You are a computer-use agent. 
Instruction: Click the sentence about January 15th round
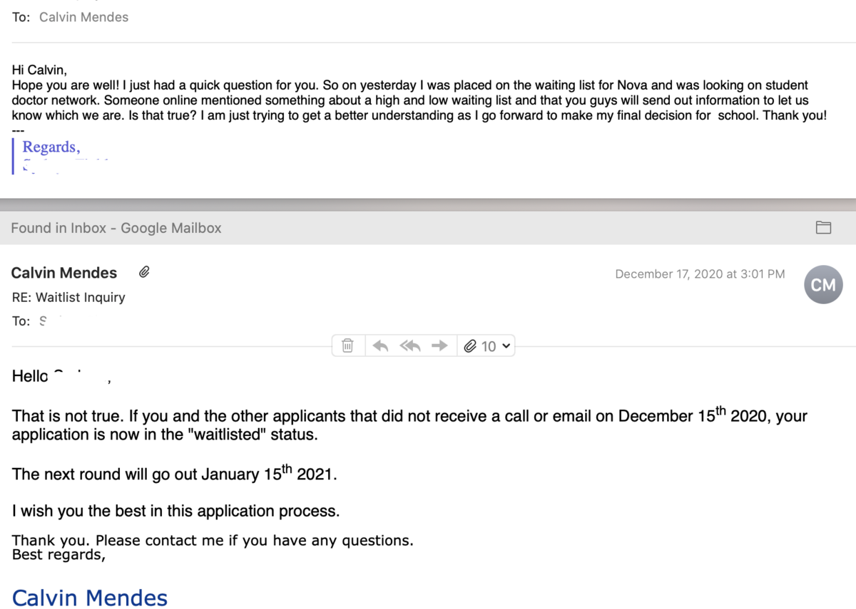(x=174, y=472)
